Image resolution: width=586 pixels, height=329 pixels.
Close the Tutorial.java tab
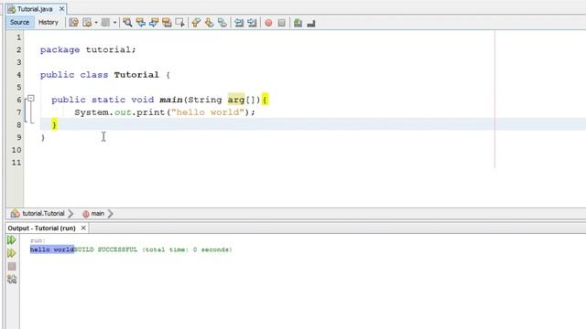(61, 8)
